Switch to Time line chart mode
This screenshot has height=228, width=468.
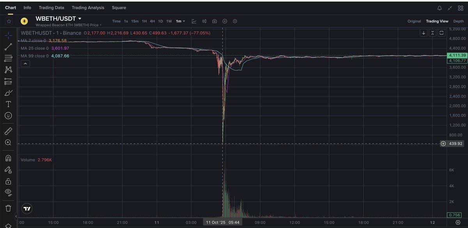point(116,21)
